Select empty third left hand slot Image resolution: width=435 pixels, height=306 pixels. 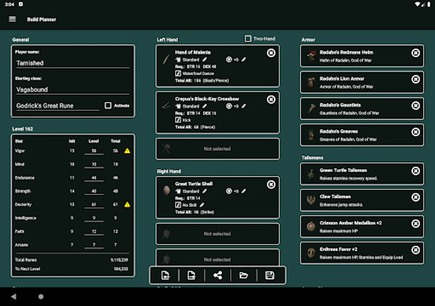pos(217,149)
